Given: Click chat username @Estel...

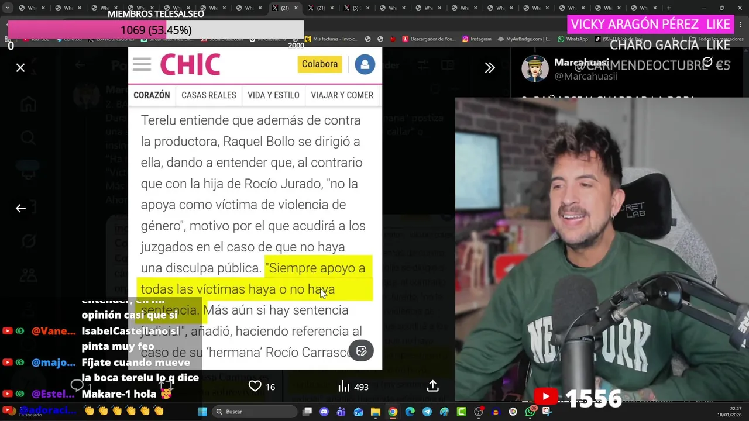Looking at the screenshot, I should point(53,394).
